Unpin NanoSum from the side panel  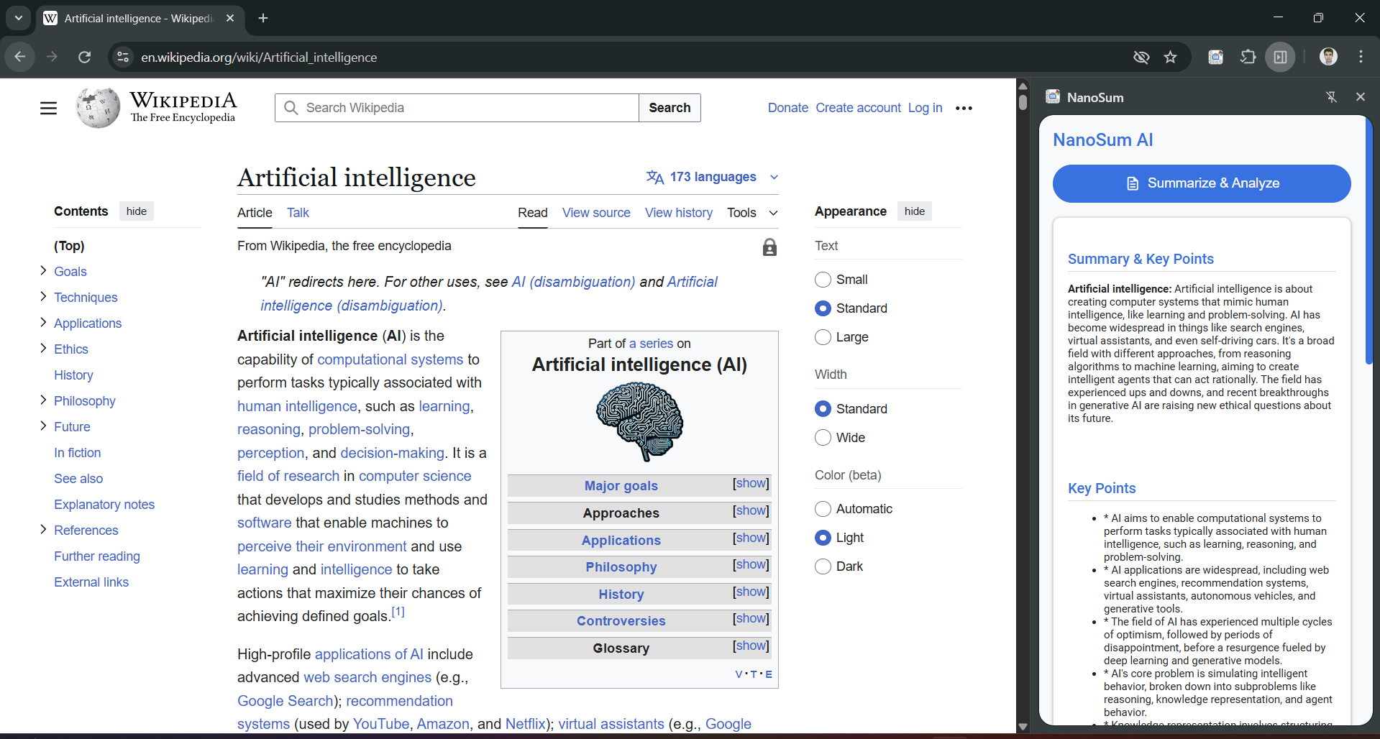coord(1331,97)
